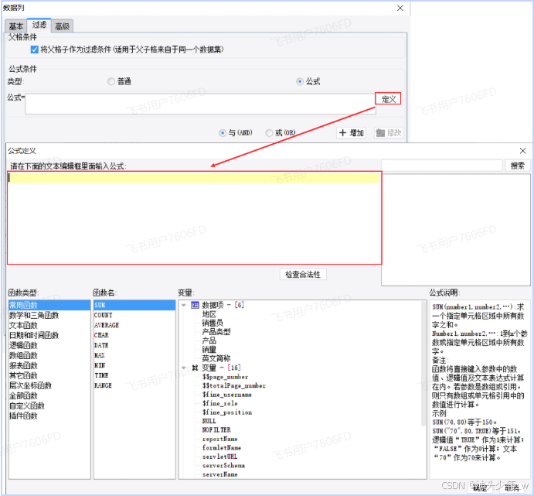Select 全部函数 function type

[x=49, y=395]
